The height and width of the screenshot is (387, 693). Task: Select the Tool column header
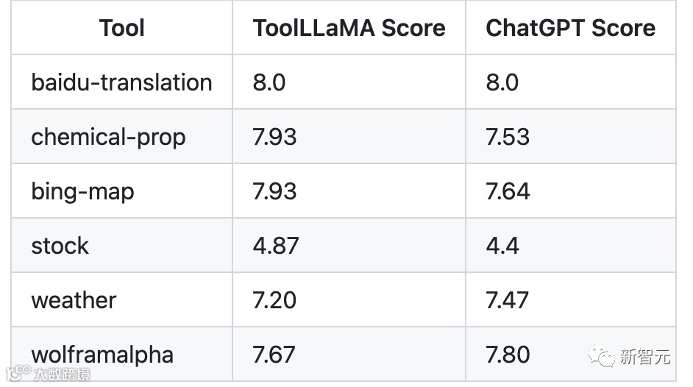(x=122, y=28)
